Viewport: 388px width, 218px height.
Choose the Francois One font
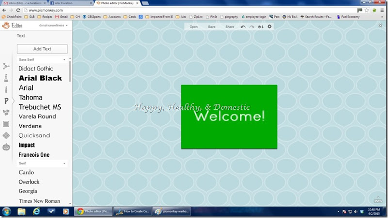34,155
